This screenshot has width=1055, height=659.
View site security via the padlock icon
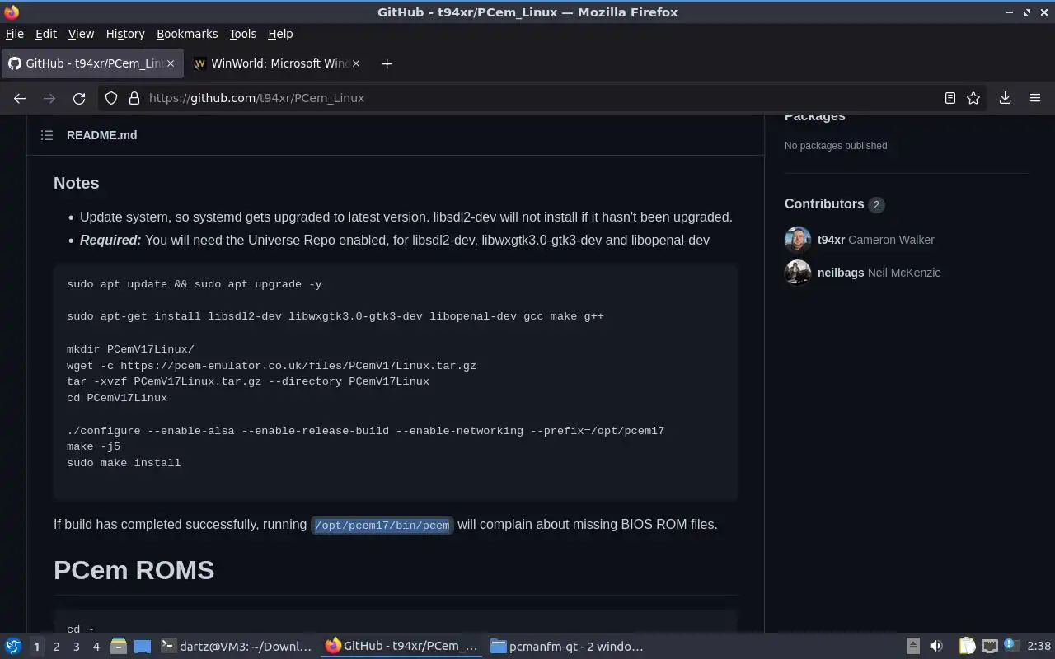(134, 98)
